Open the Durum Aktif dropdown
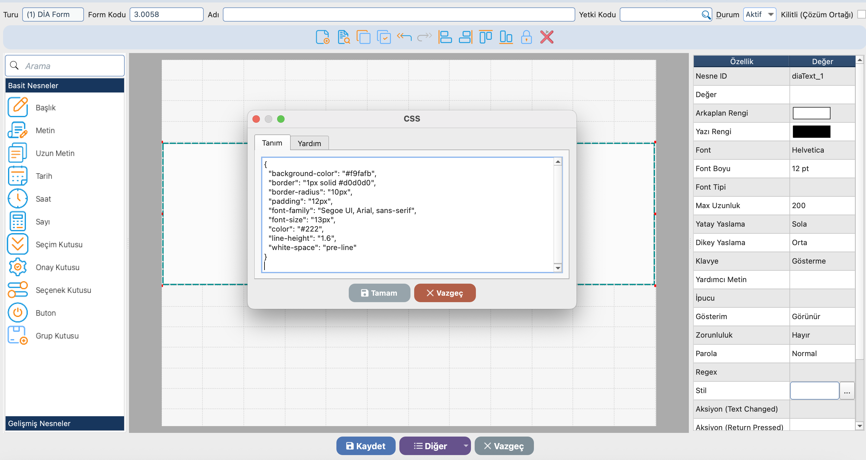 pos(760,14)
